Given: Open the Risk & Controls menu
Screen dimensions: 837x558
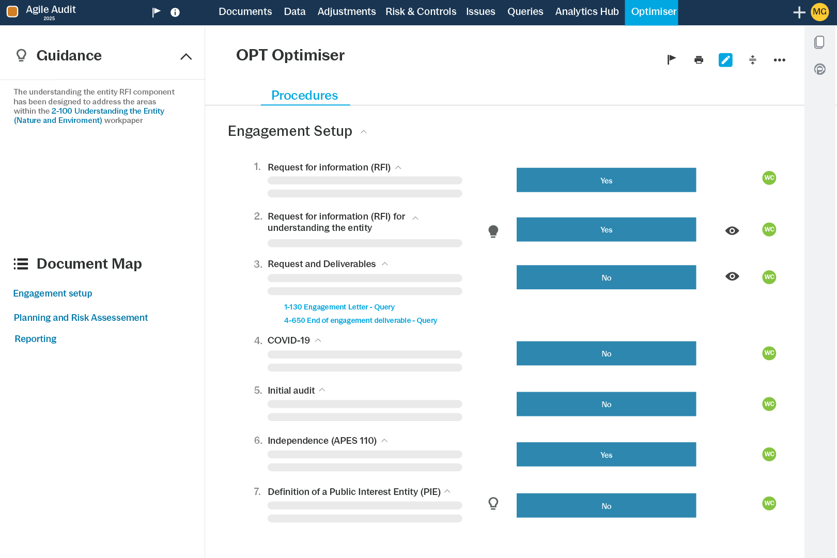Looking at the screenshot, I should (x=421, y=12).
